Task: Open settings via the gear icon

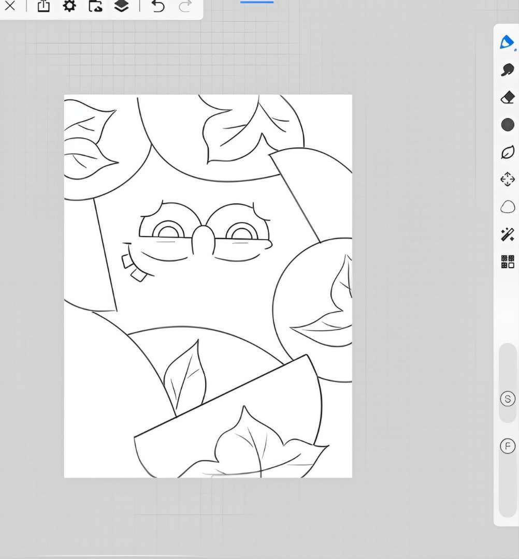Action: [69, 6]
